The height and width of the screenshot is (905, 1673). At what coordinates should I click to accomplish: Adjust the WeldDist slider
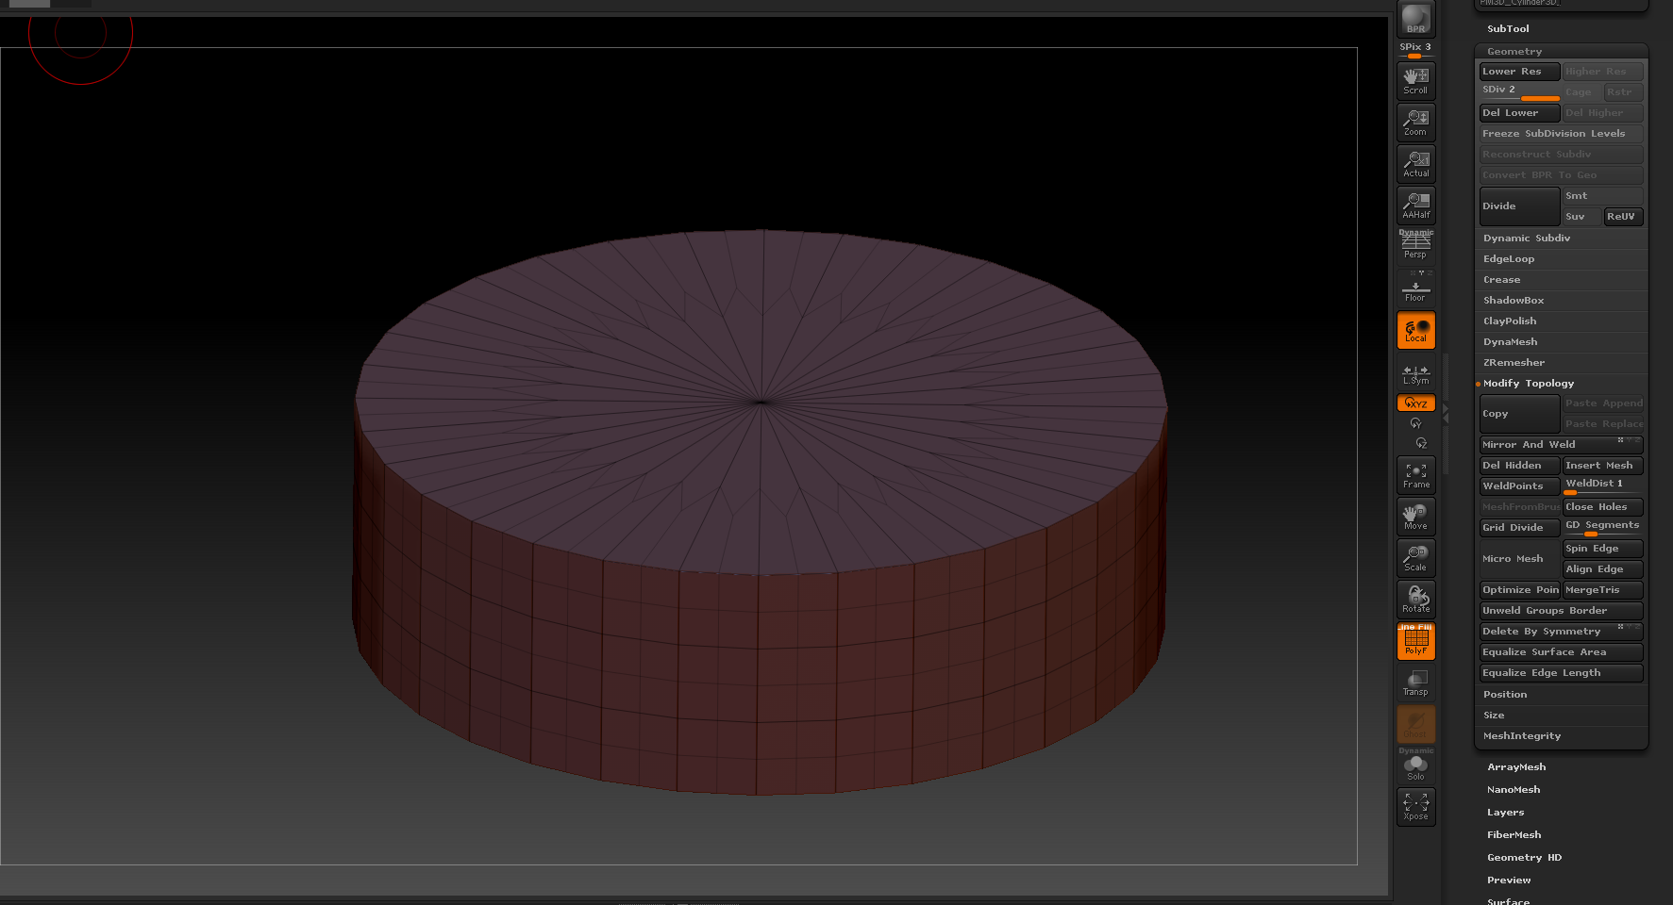tap(1602, 486)
